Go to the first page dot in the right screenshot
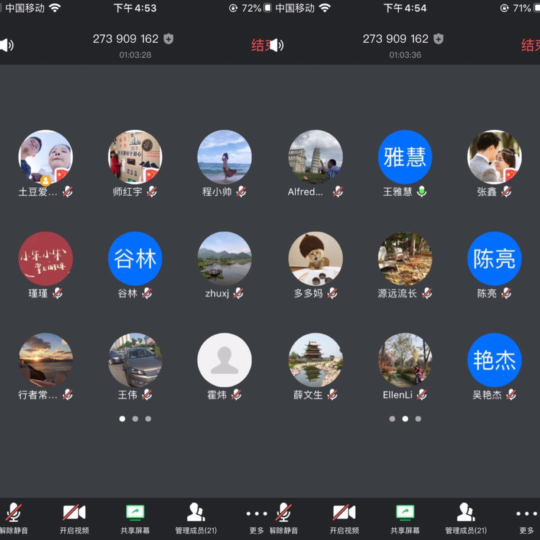This screenshot has height=540, width=540. (392, 419)
